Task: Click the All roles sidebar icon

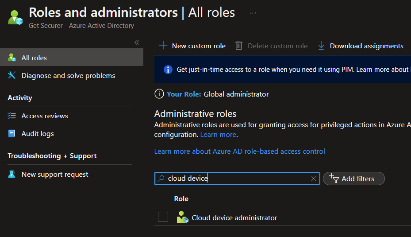Action: tap(12, 58)
